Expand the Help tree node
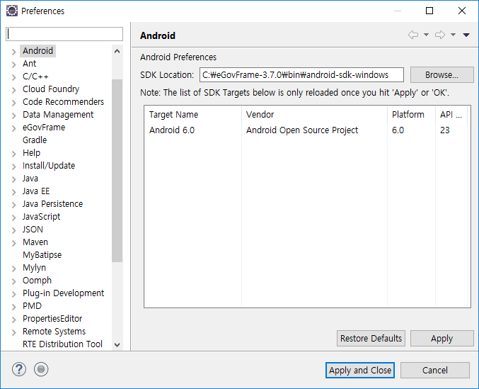 tap(13, 154)
